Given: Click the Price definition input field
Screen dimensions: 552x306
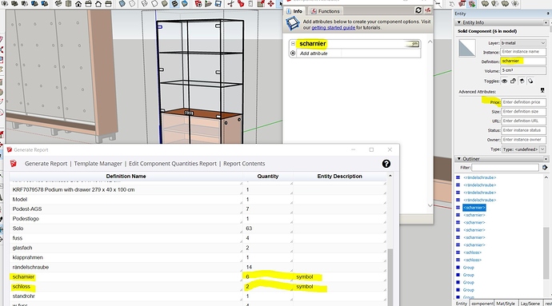Looking at the screenshot, I should click(523, 102).
